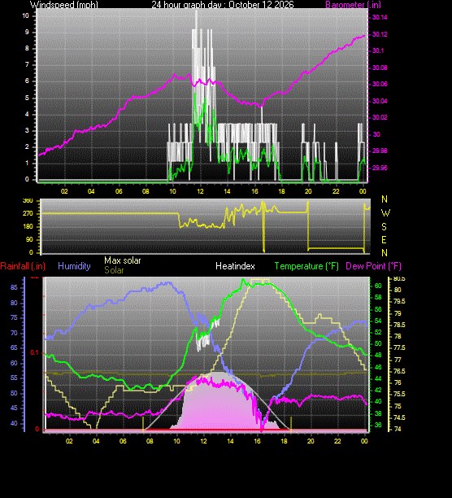Select heat index axis value 79.5
The height and width of the screenshot is (498, 452).
coord(399,301)
